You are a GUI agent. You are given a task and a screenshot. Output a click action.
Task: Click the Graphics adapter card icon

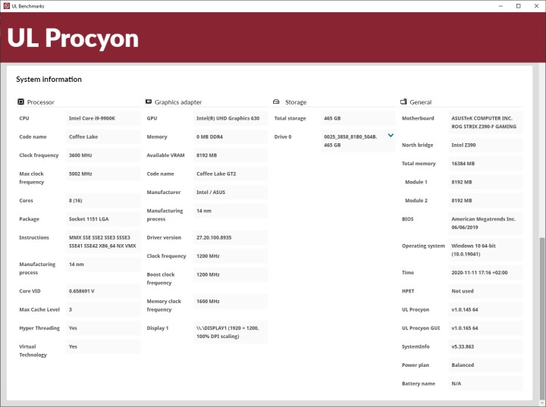pos(149,102)
